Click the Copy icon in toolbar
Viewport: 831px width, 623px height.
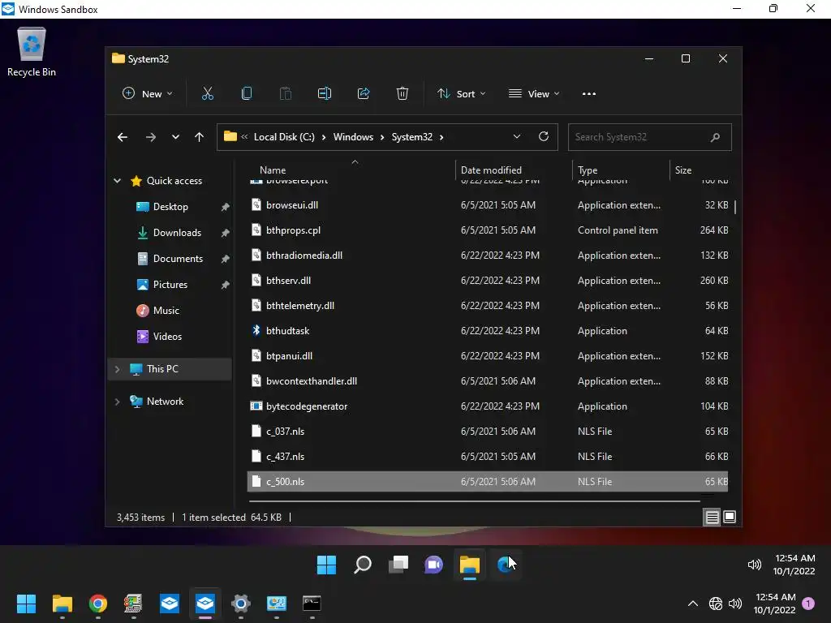247,94
